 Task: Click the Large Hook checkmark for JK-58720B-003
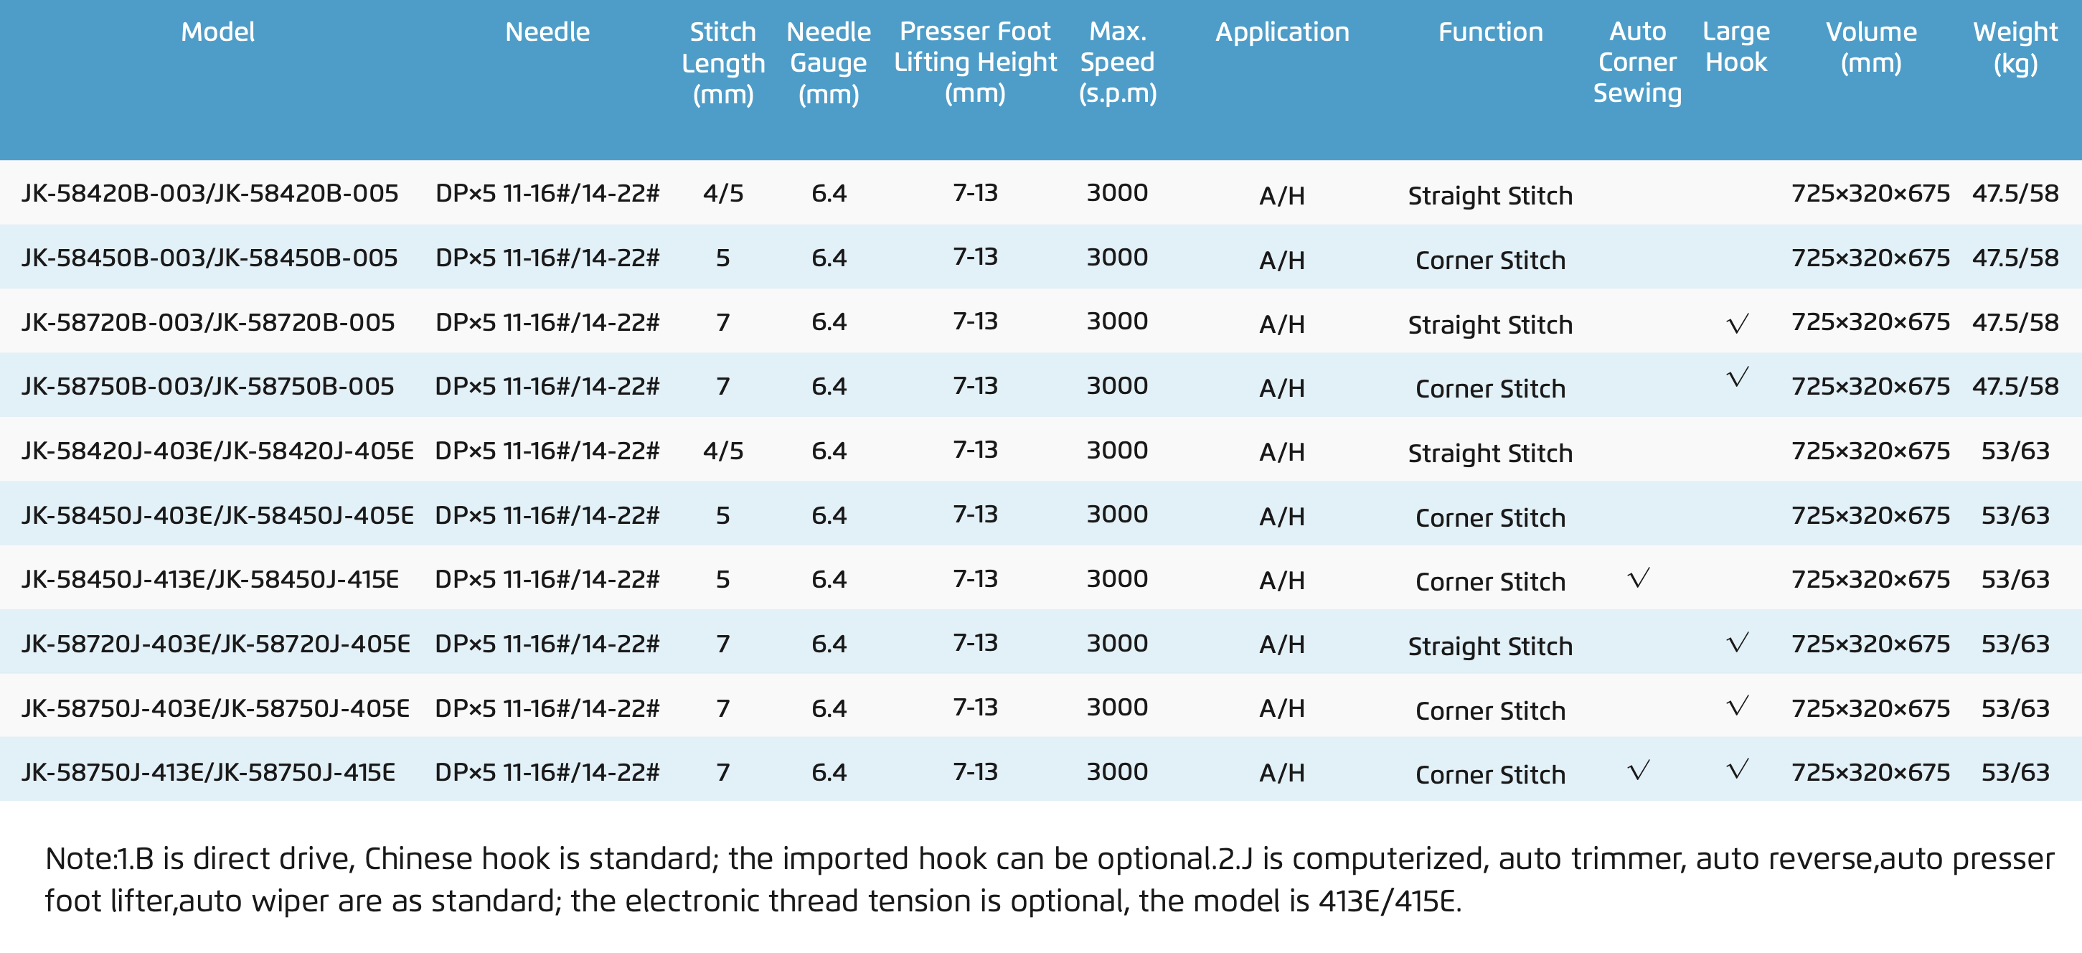pos(1737,324)
